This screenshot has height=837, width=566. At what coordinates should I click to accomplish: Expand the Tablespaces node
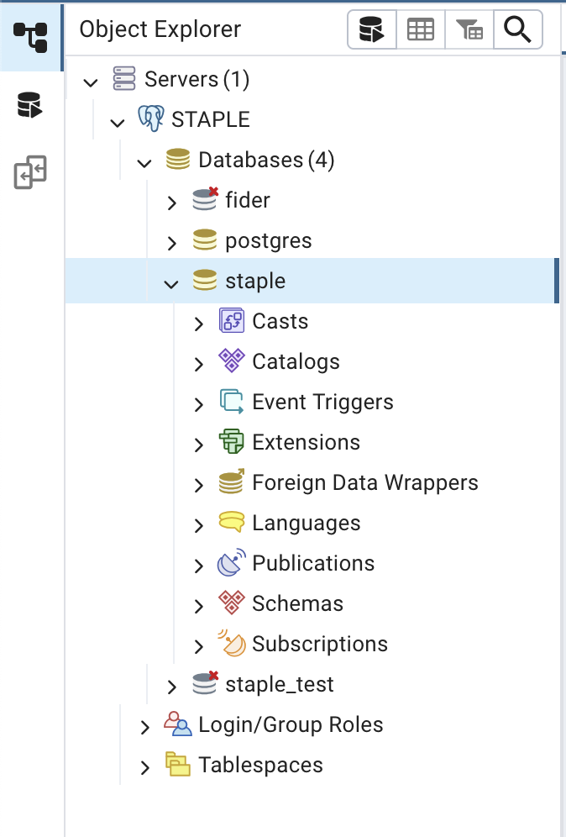point(145,767)
